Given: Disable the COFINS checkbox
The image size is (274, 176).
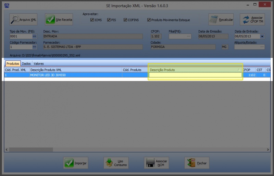Looking at the screenshot, I should click(x=125, y=20).
